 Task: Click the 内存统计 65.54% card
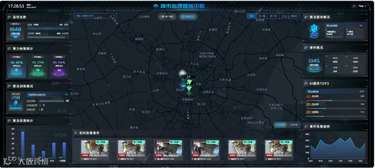pos(59,67)
